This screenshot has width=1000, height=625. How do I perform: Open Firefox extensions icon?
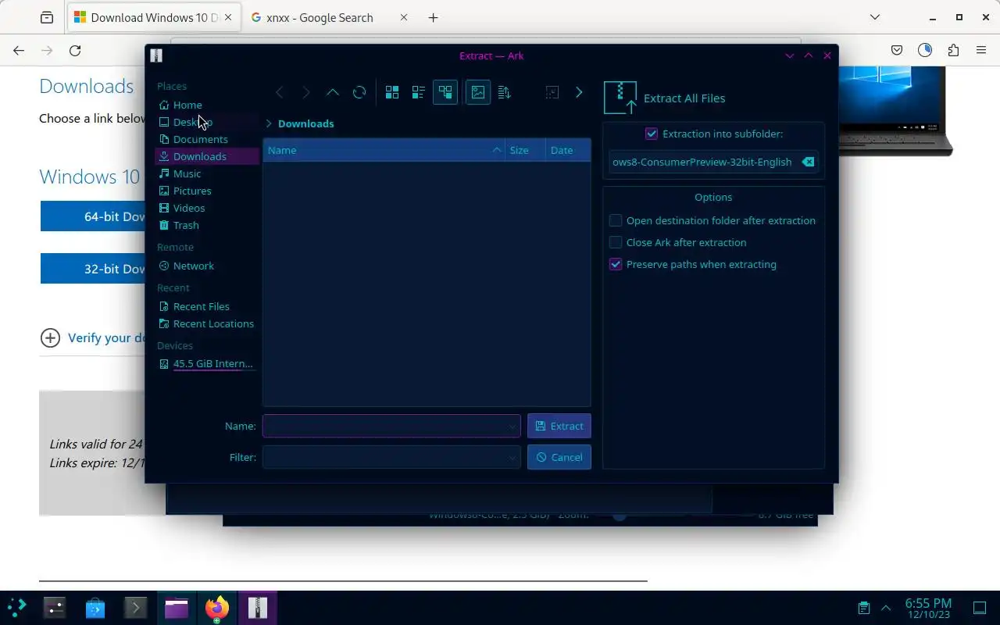coord(953,50)
